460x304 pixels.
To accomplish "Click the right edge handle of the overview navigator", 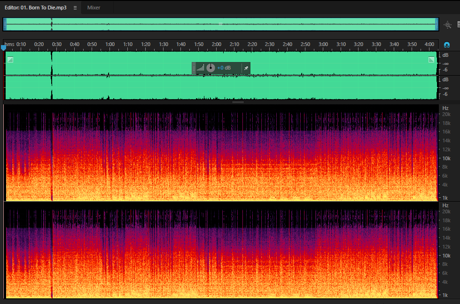I will coord(437,24).
